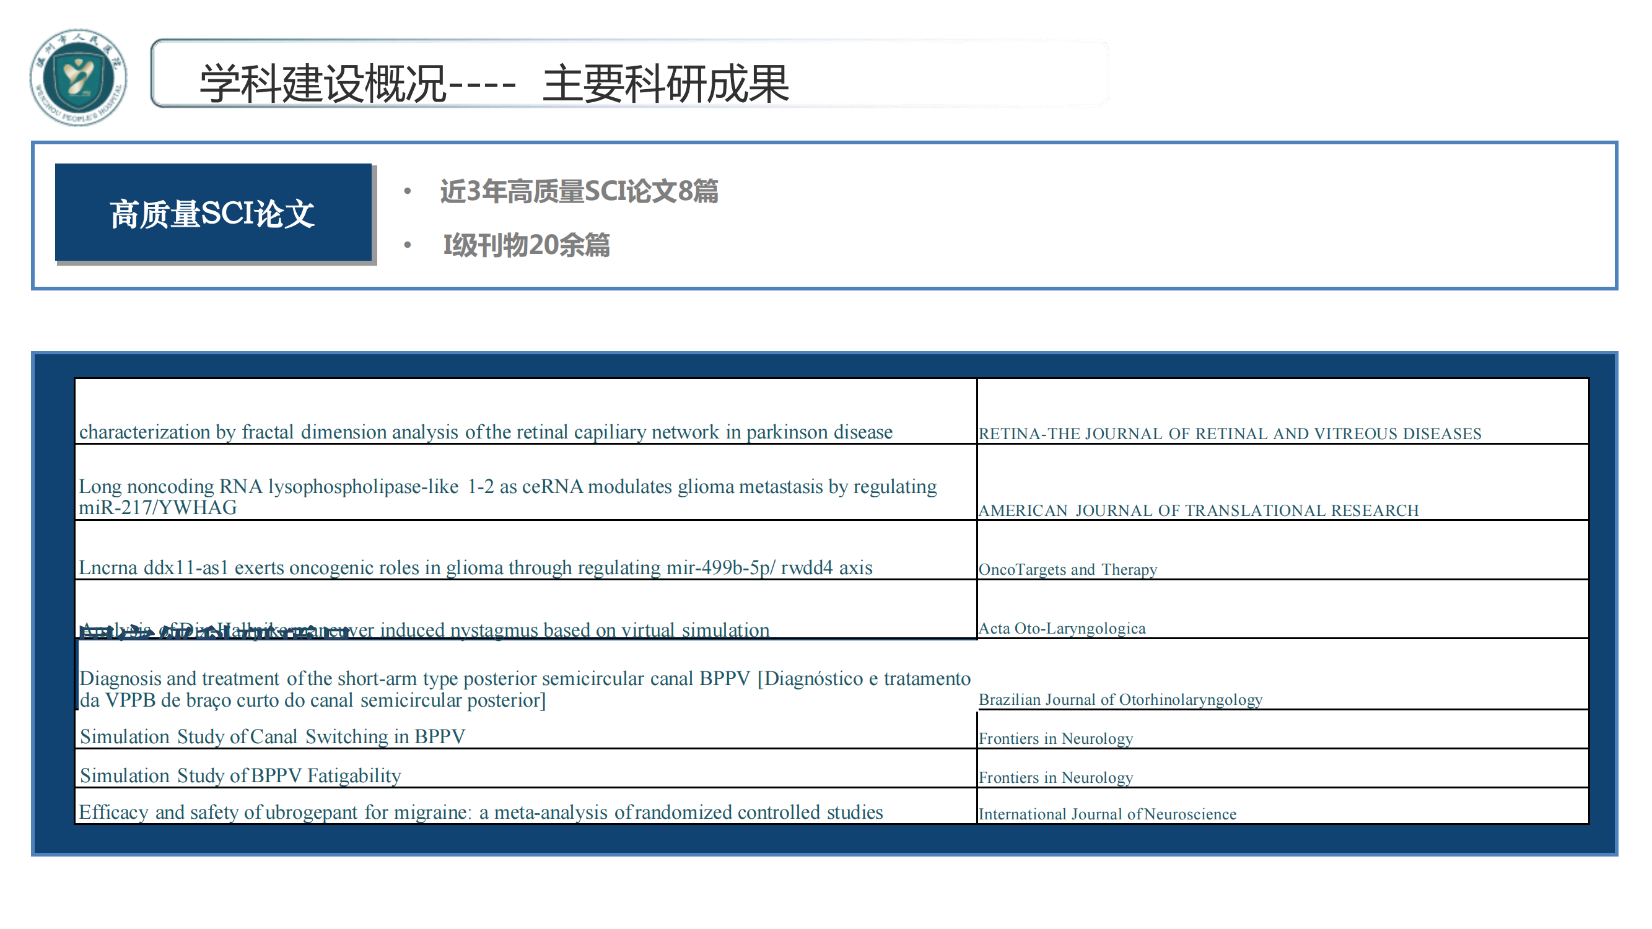
Task: Click the Wenzhou People's Hospital logo
Action: (x=77, y=76)
